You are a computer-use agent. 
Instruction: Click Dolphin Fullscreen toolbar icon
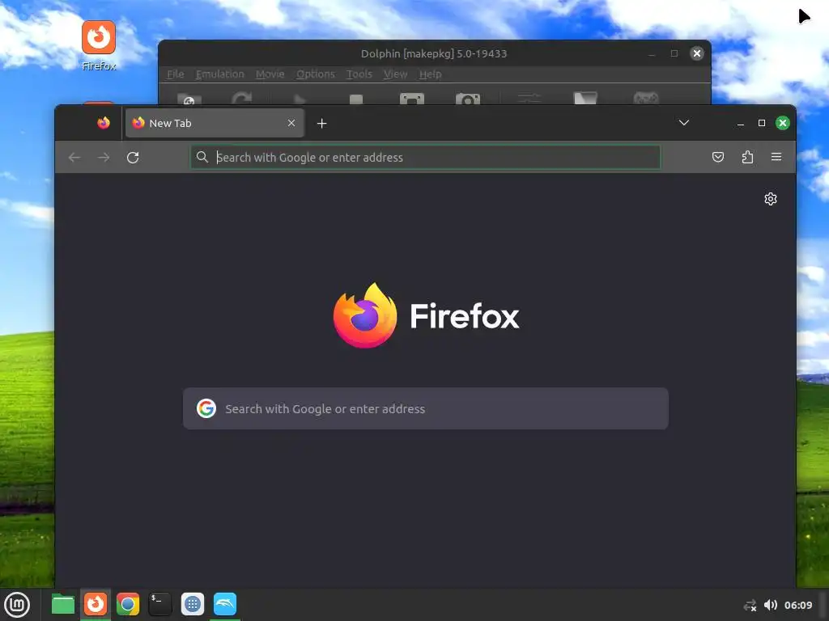click(412, 99)
